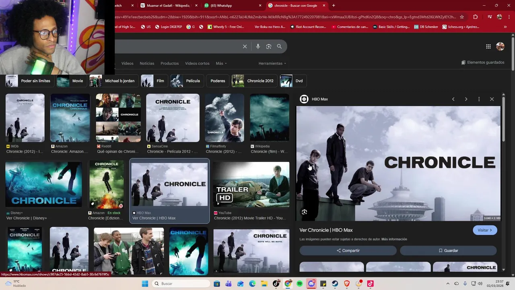Open the Disney+ Ver Chronicle thumbnail
This screenshot has height=290, width=515.
pos(43,184)
